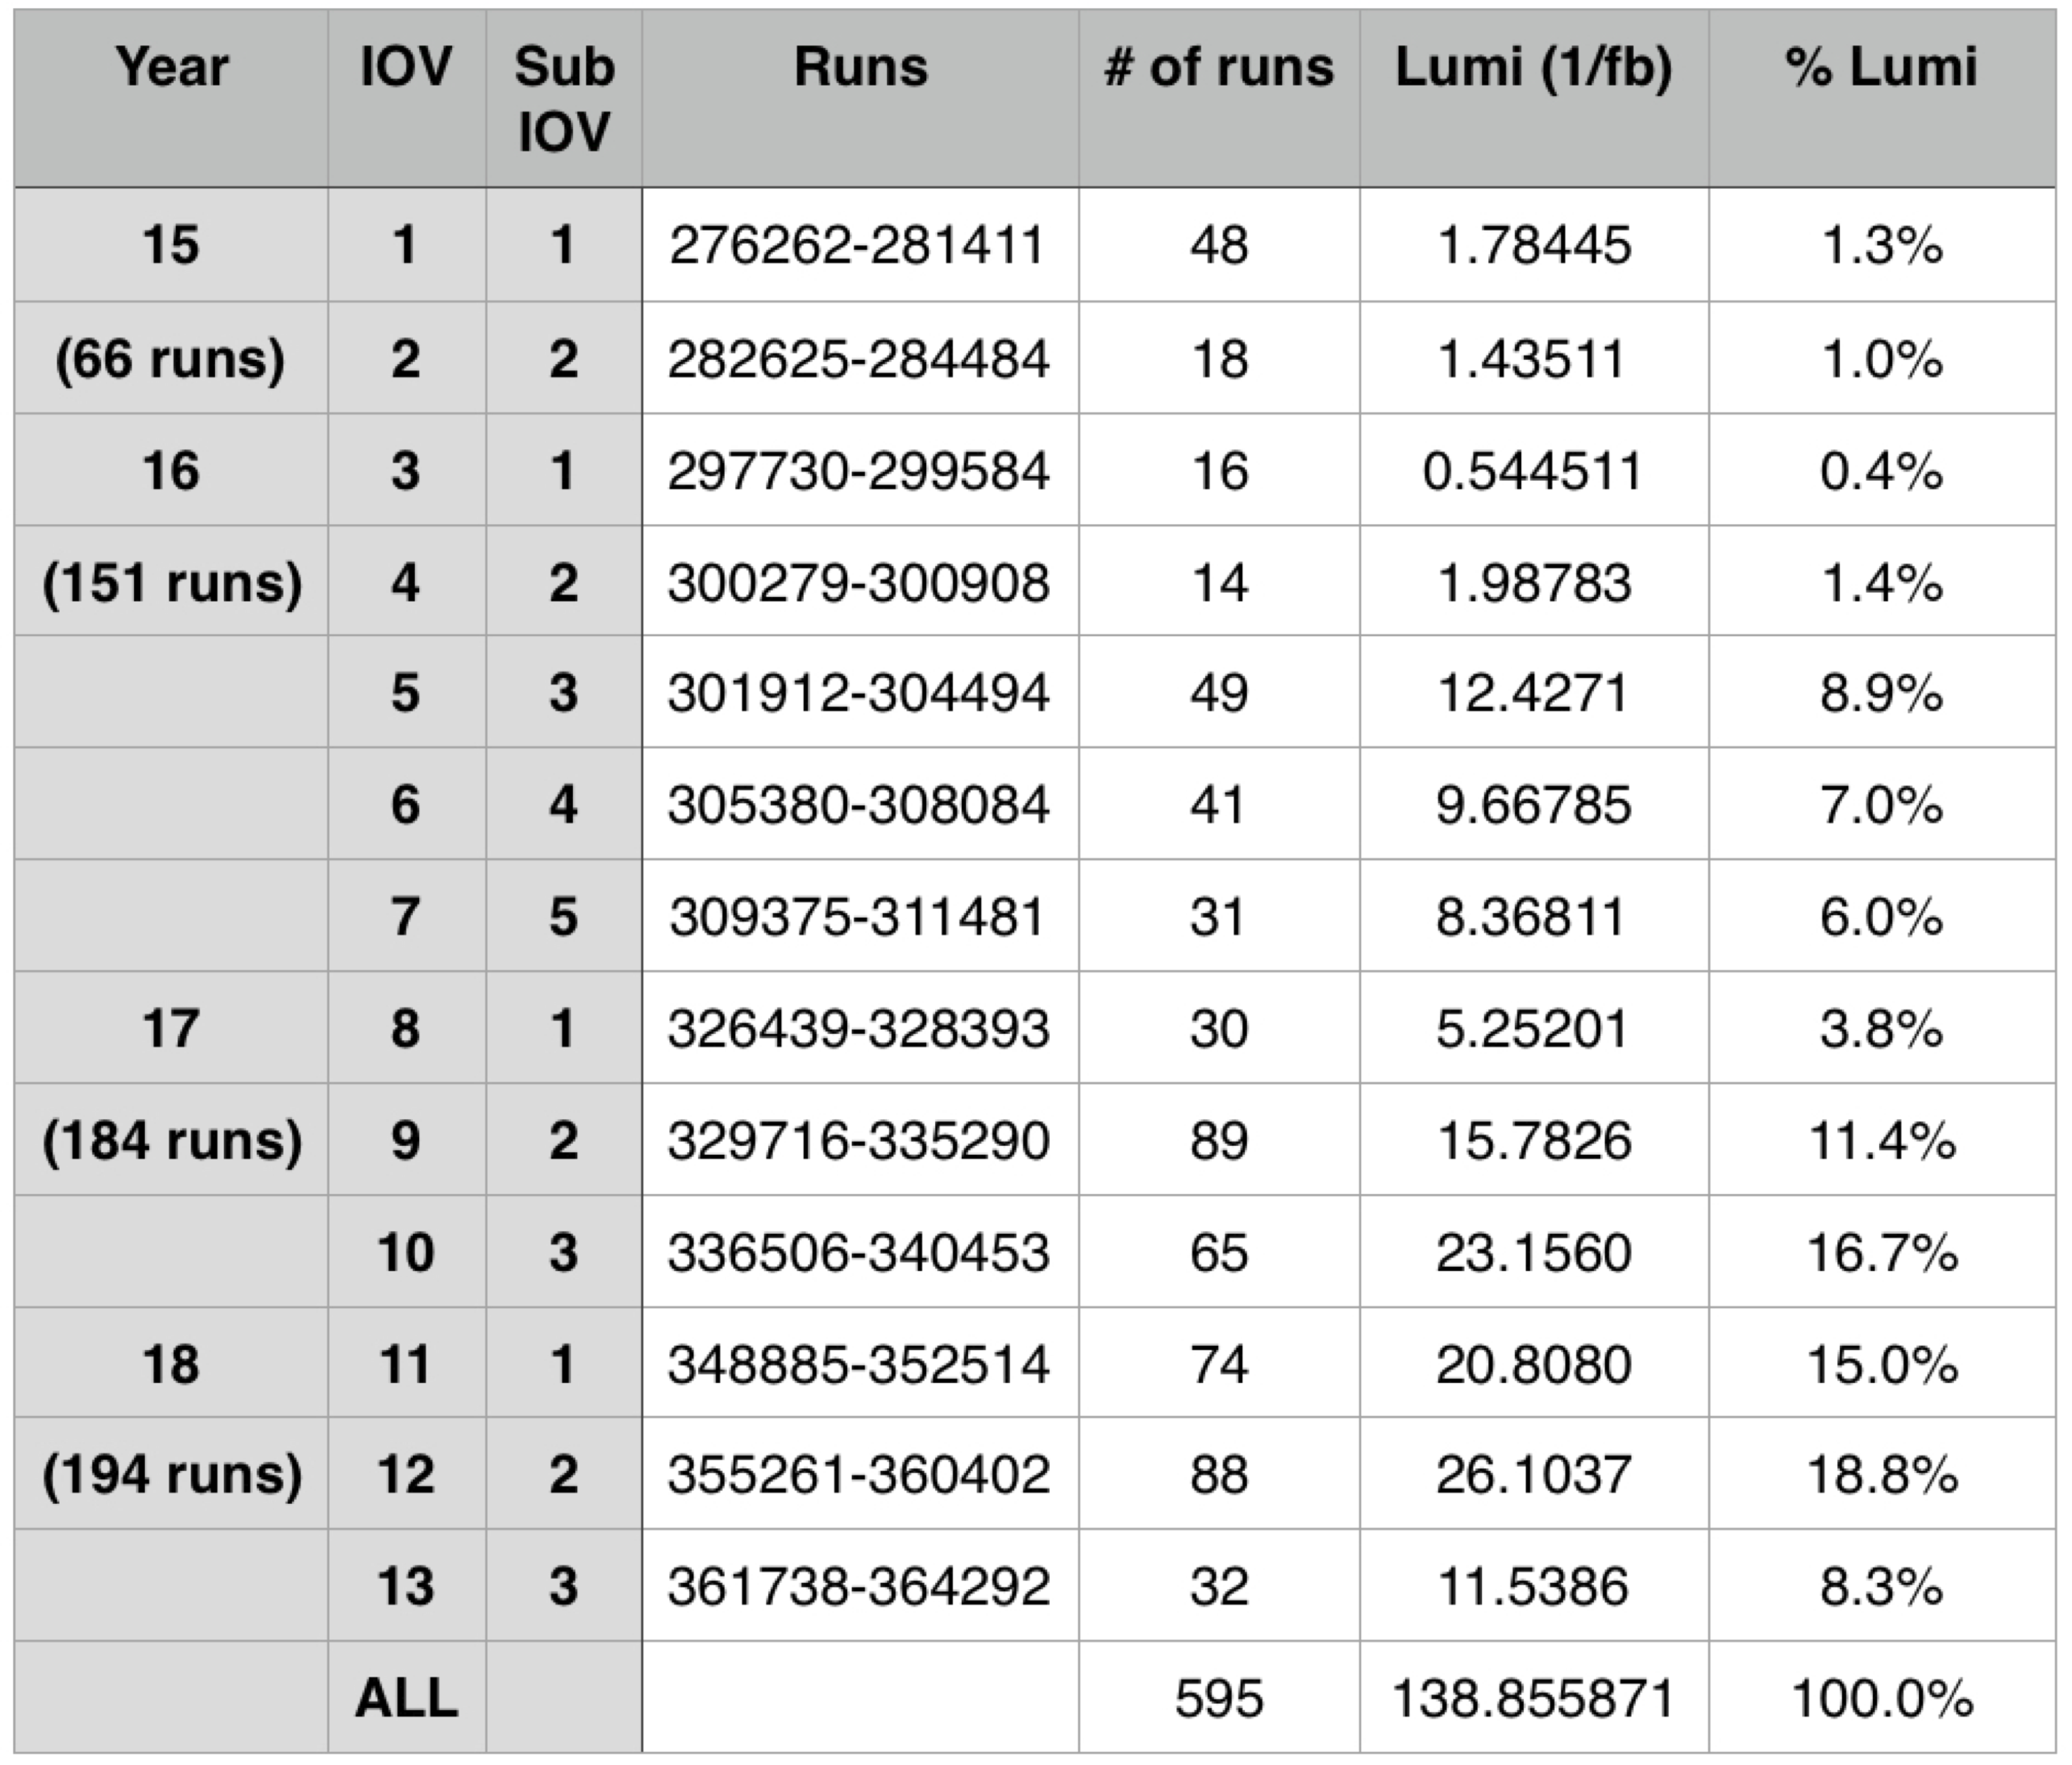2072x1765 pixels.
Task: Click the (151 runs) year cell
Action: tap(171, 583)
